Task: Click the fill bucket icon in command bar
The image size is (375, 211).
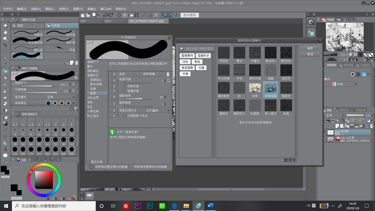Action: (x=131, y=15)
